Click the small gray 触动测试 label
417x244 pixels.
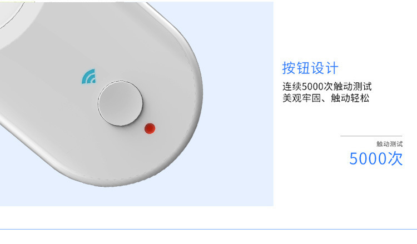[389, 144]
